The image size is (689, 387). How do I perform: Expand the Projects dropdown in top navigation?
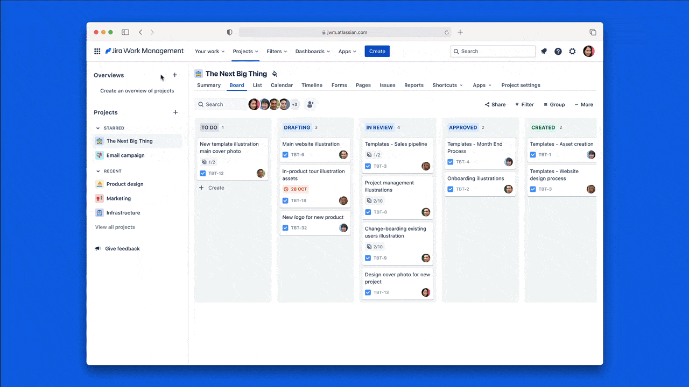click(x=245, y=52)
